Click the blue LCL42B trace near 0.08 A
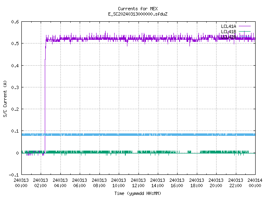263x197 pixels. point(138,135)
